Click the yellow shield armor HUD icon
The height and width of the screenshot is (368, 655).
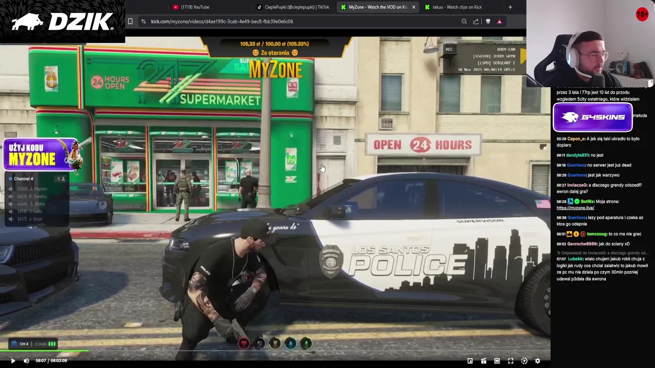click(x=275, y=343)
